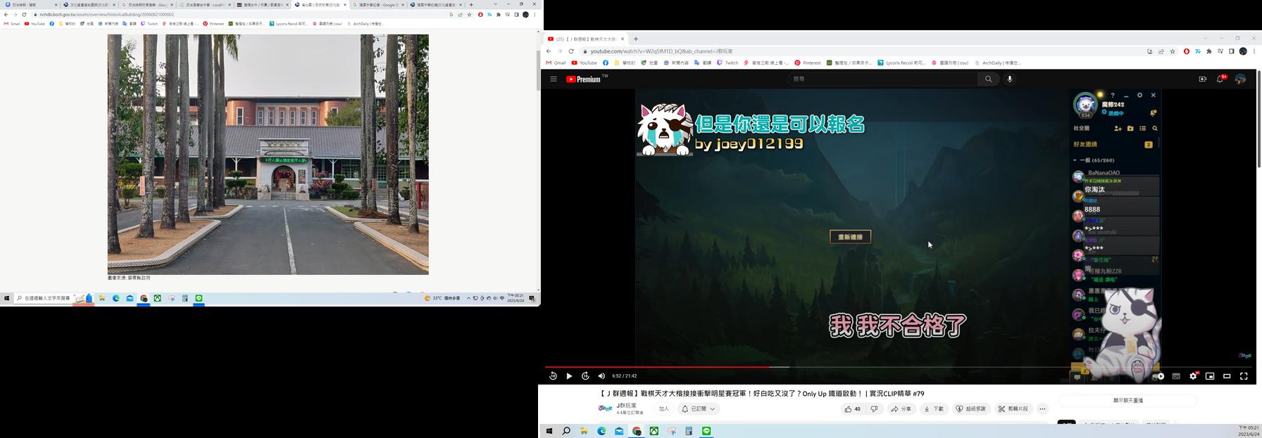Expand tab search chevron in YouTube window

[1205, 39]
